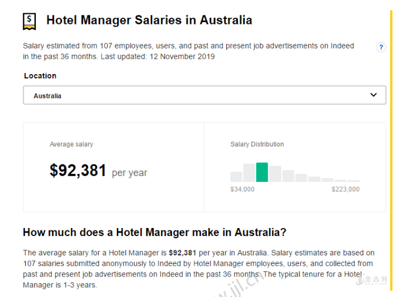397x297 pixels.
Task: Click the "Hotel Manager Salaries in Australia" title
Action: coord(149,21)
